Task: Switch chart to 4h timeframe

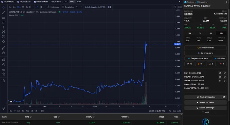Action: click(27, 7)
